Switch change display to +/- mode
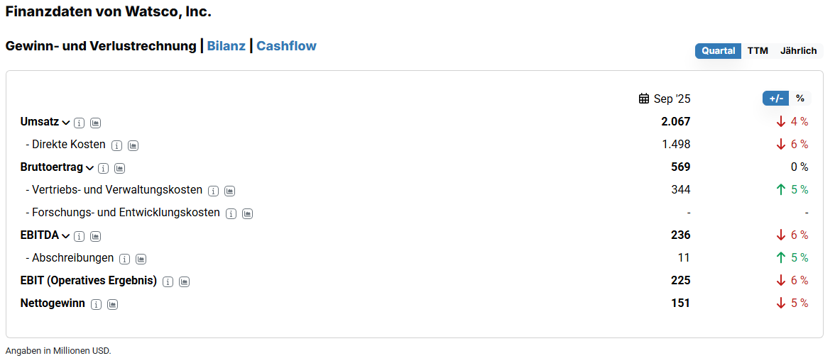Image resolution: width=835 pixels, height=363 pixels. (x=776, y=99)
